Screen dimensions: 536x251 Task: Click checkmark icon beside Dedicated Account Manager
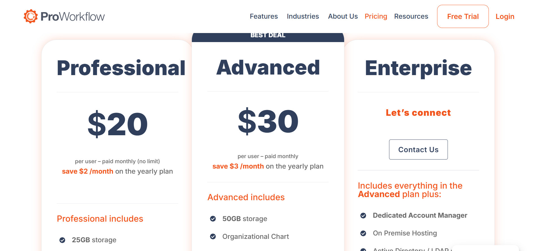pos(363,216)
